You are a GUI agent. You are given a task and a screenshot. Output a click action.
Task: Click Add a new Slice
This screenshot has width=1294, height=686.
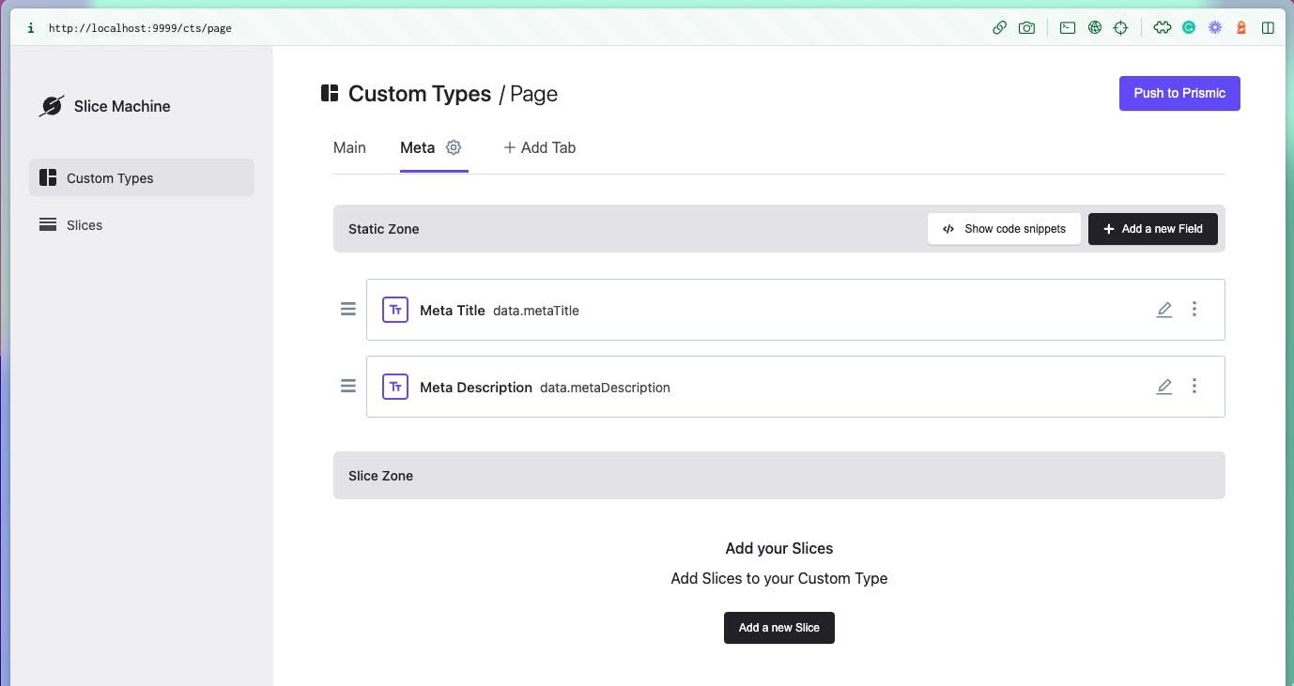pos(778,627)
